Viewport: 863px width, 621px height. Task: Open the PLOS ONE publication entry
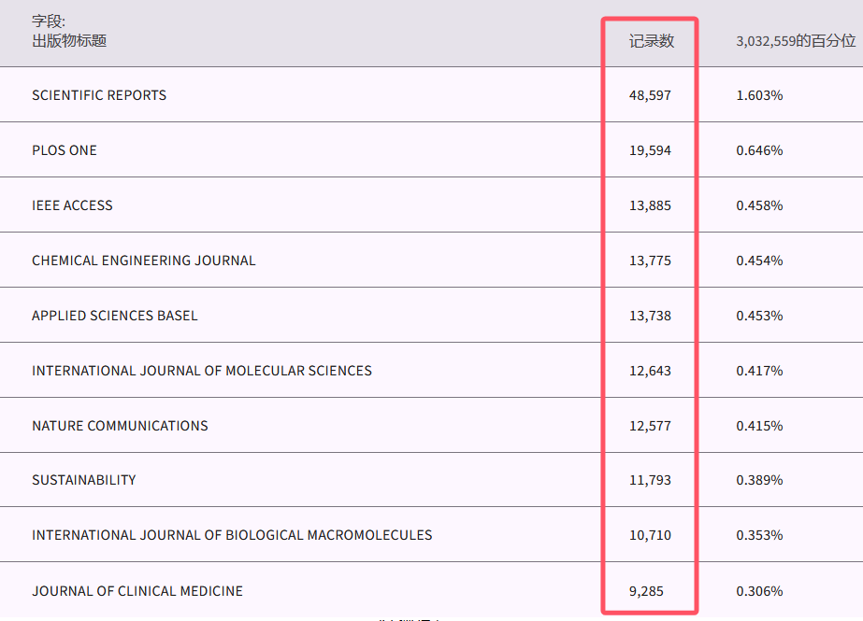click(x=65, y=150)
